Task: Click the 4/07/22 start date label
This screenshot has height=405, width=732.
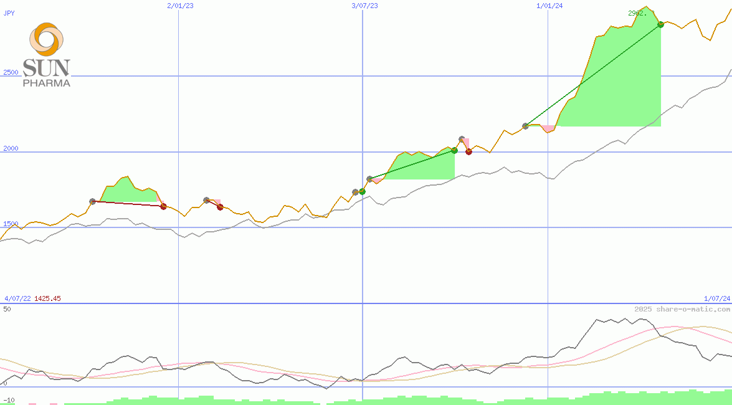Action: (x=17, y=298)
